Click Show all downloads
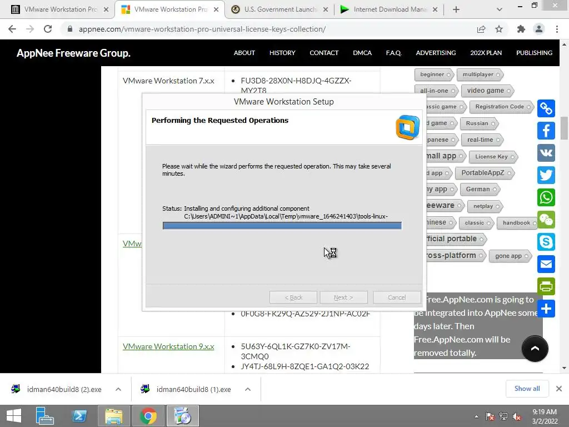 pos(527,389)
